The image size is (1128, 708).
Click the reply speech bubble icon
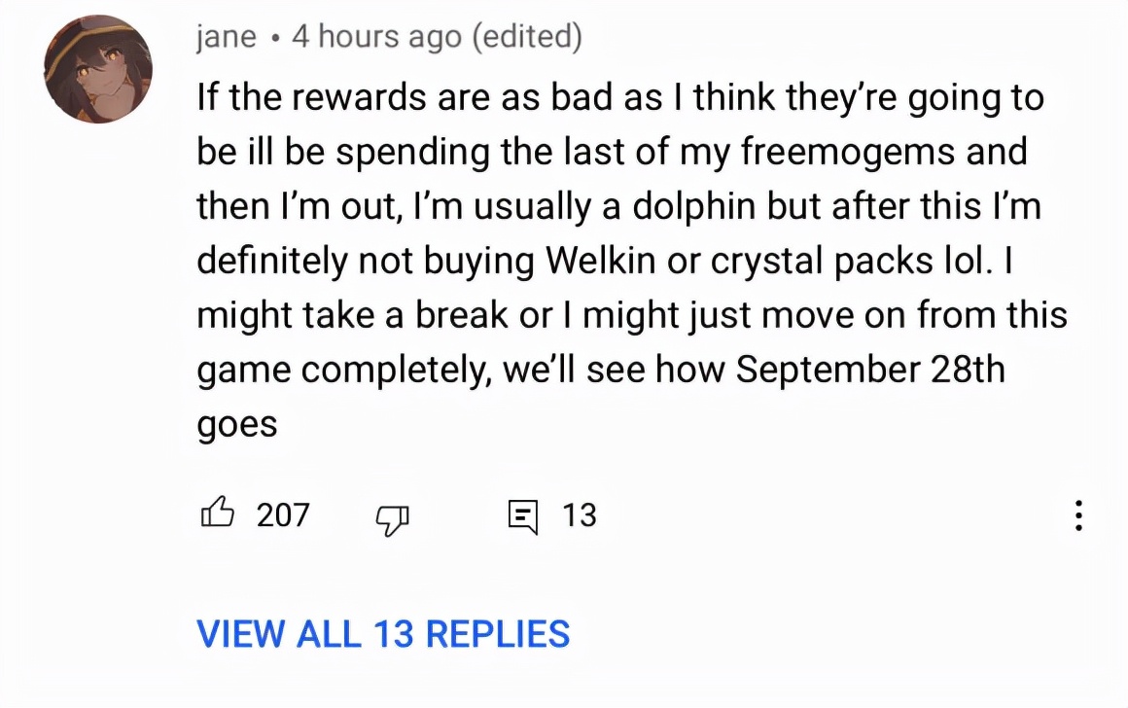point(522,516)
